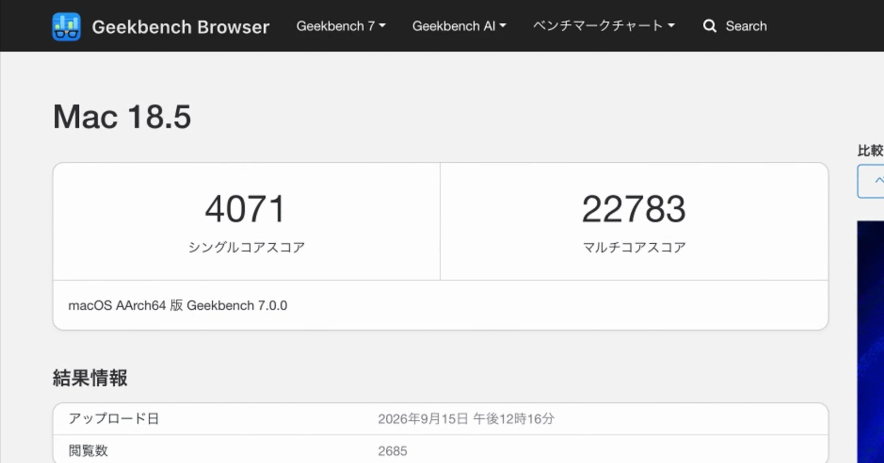Click the 閲覧数 row label

[x=88, y=451]
